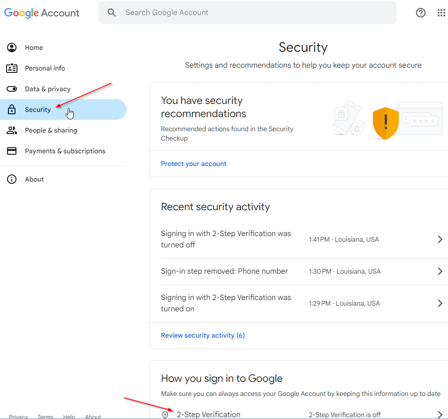Click the About footer link
Viewport: 448px width, 419px height.
click(x=93, y=417)
